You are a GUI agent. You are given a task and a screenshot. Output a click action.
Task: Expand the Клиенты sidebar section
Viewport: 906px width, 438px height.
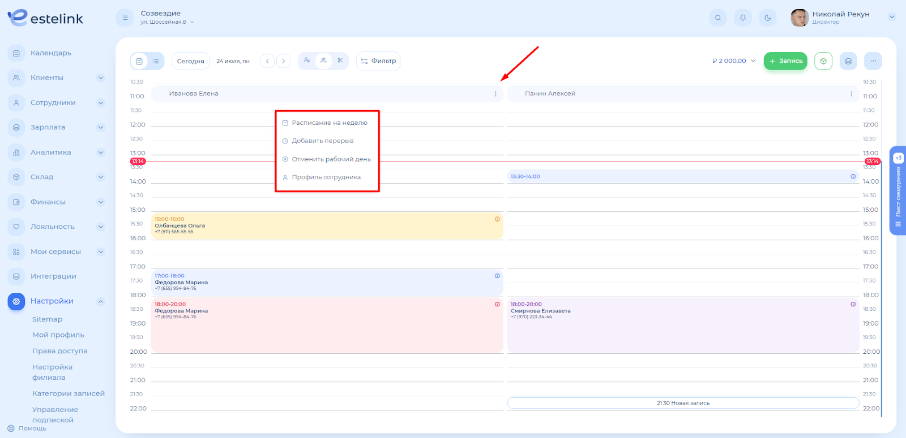[x=100, y=78]
